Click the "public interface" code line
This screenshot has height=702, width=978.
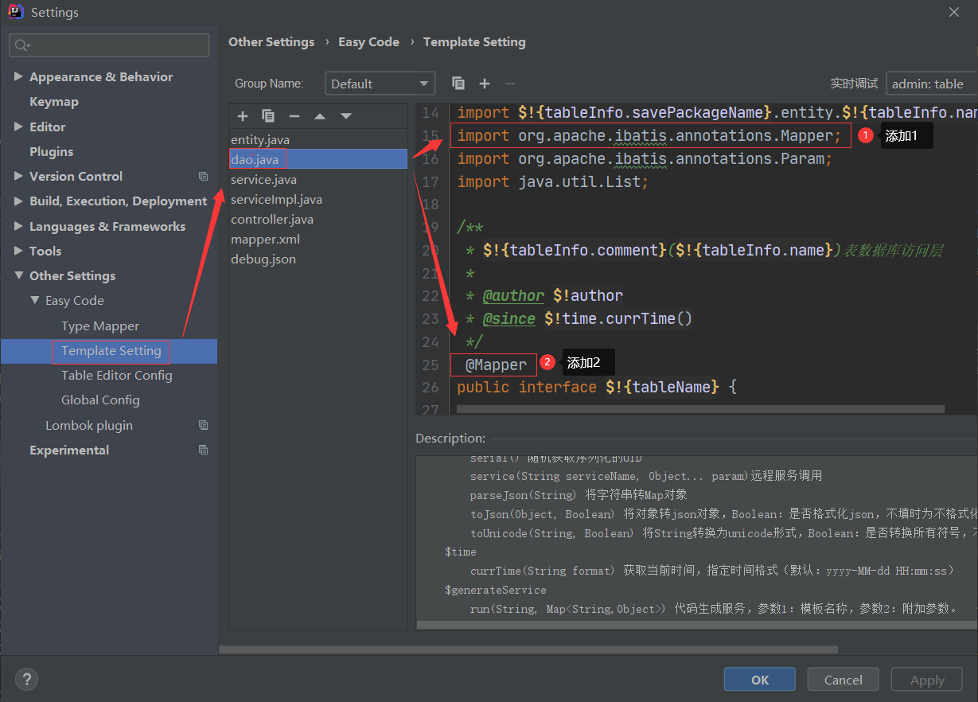pos(597,387)
